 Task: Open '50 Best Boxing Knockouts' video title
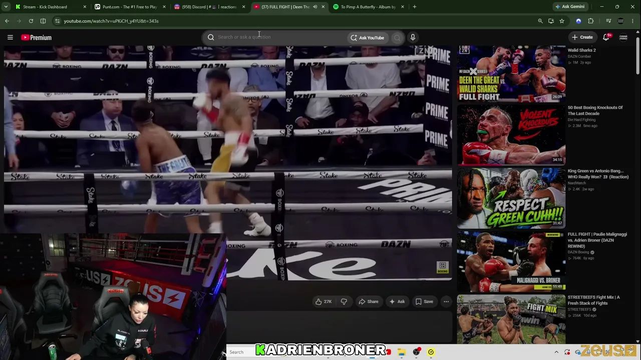pos(595,110)
